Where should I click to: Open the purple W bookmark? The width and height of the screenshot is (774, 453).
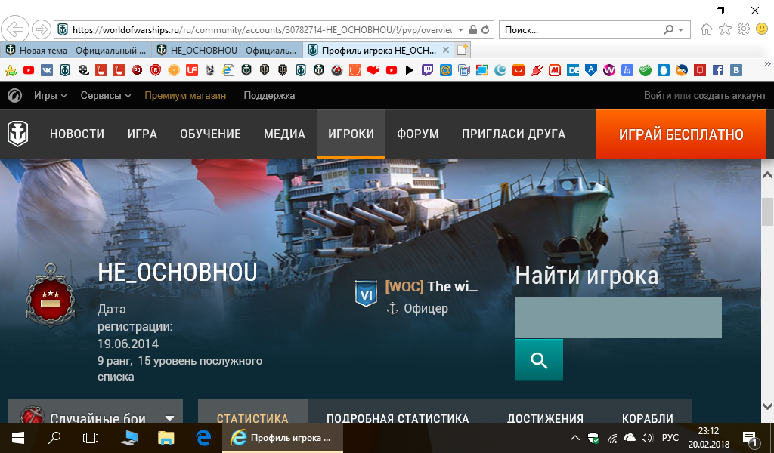pyautogui.click(x=609, y=70)
